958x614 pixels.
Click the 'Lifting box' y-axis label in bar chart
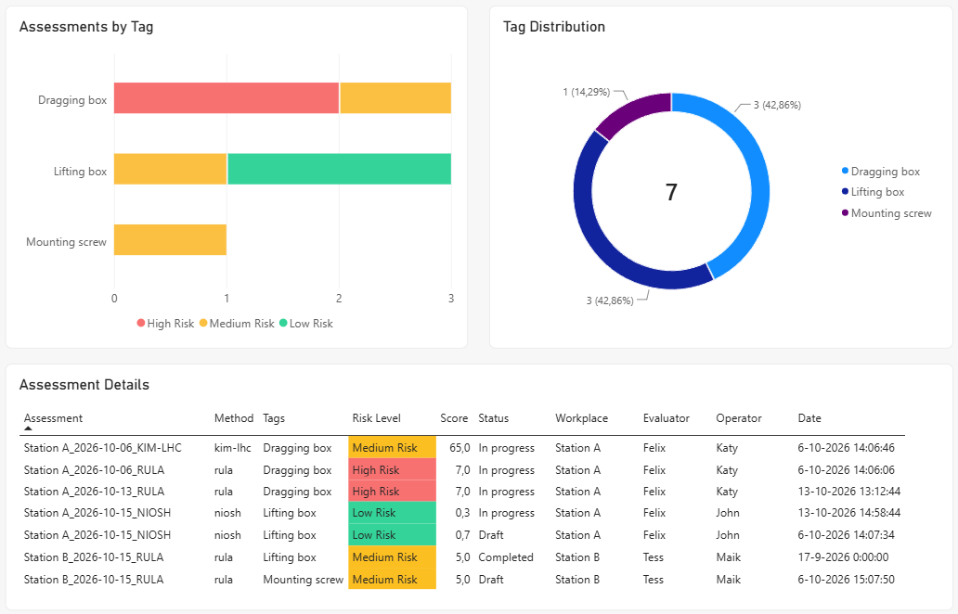click(x=80, y=172)
